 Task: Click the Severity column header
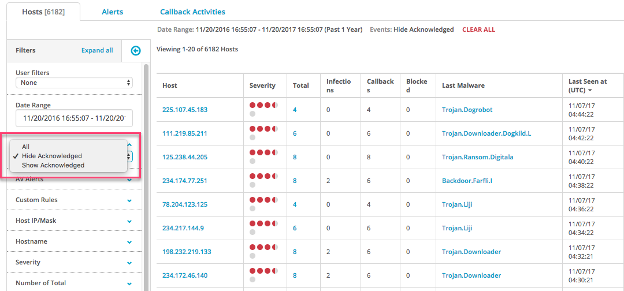point(262,85)
